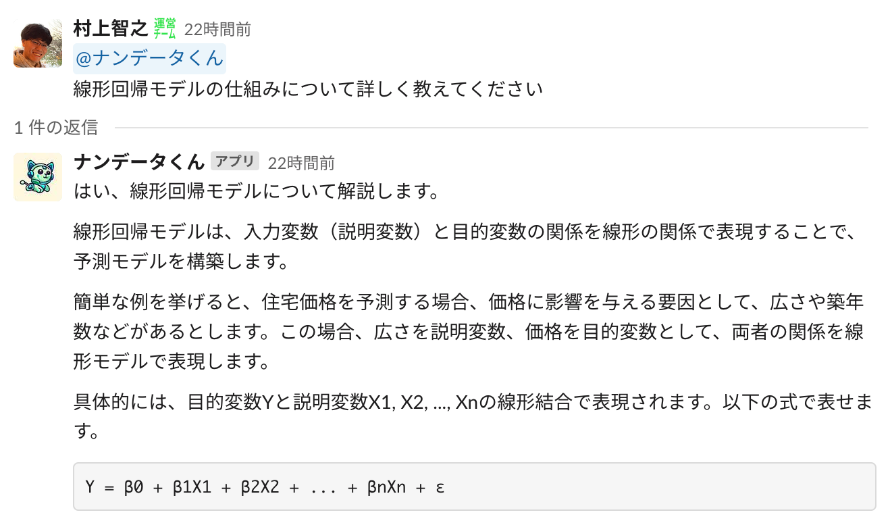
Task: Select the ナンデータくん avatar thumbnail
Action: [37, 176]
